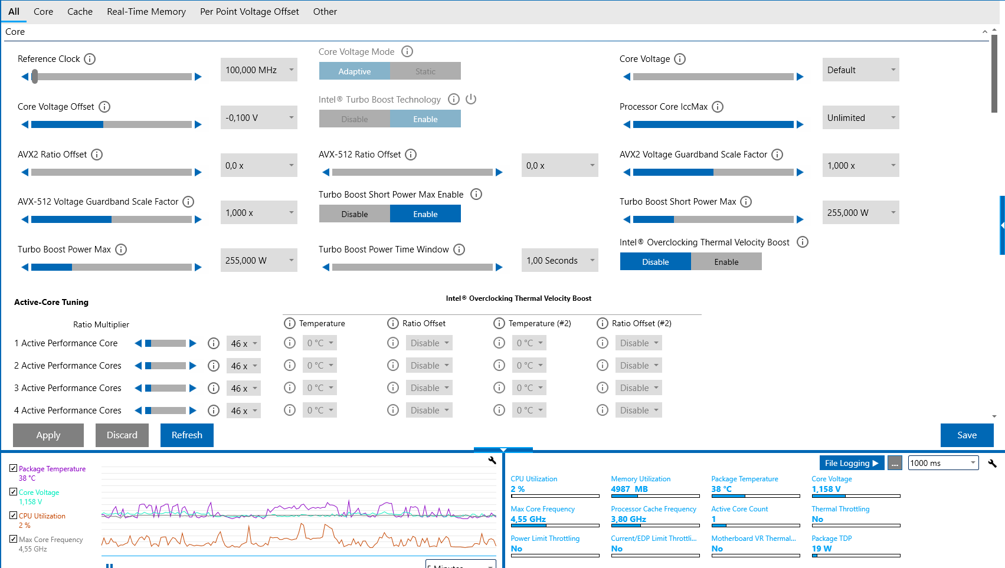Image resolution: width=1005 pixels, height=568 pixels.
Task: Click right arrow of Core Voltage slider
Action: coord(800,77)
